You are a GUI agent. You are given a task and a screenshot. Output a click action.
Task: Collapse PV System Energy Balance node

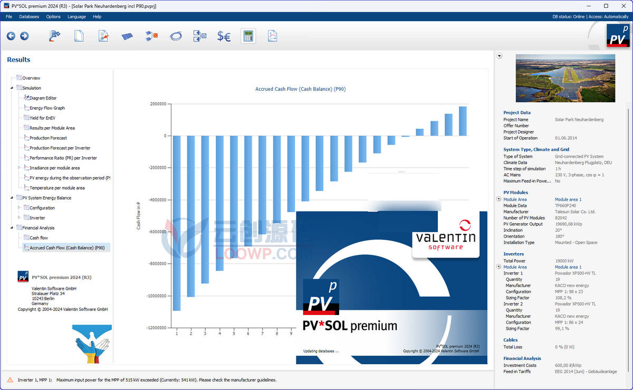[x=12, y=198]
